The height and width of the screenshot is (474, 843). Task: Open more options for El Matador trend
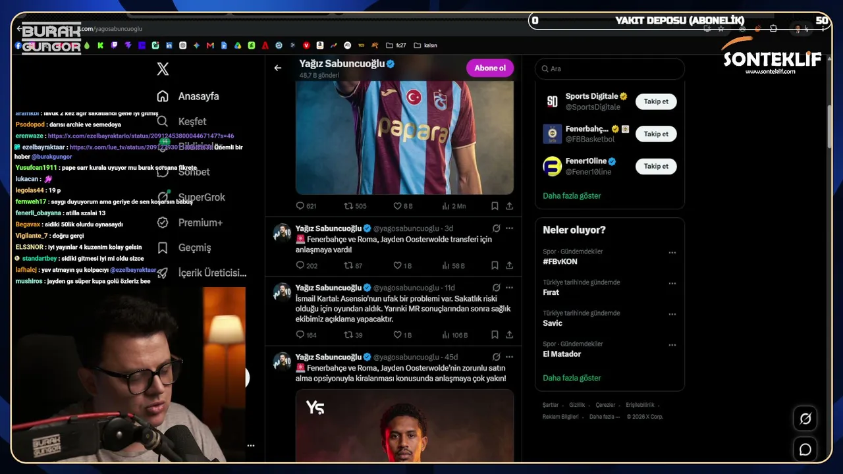672,345
